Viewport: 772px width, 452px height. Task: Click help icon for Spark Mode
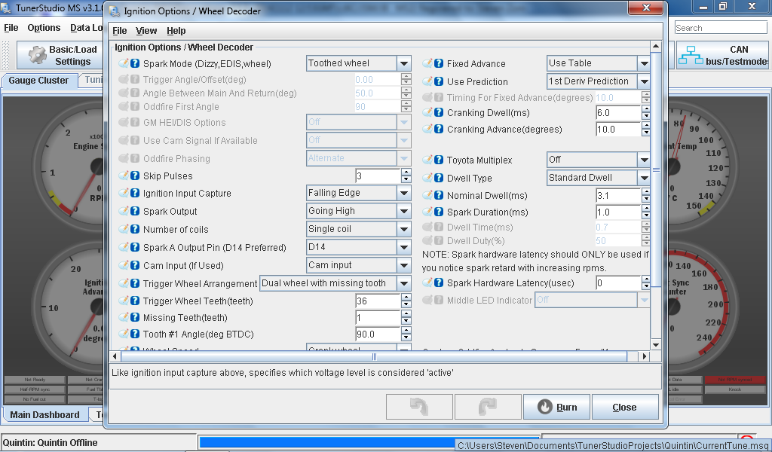pos(135,63)
